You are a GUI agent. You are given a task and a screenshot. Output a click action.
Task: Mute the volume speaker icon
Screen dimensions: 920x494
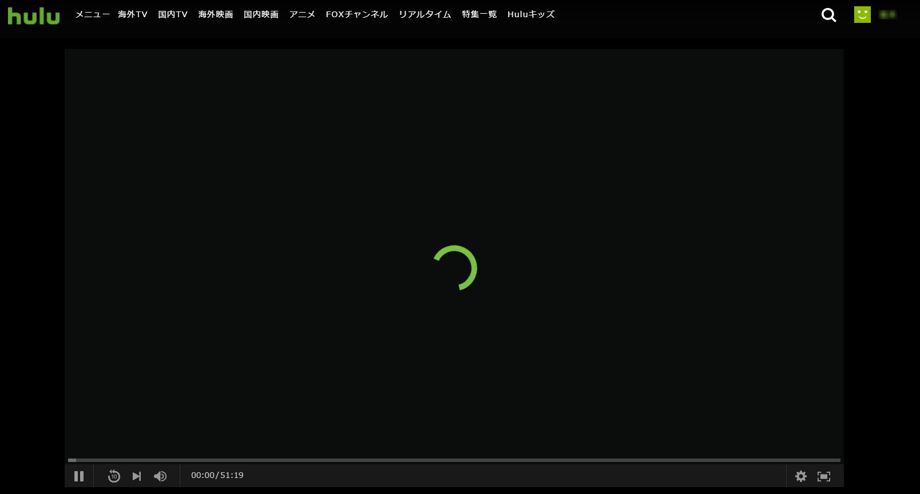[160, 476]
